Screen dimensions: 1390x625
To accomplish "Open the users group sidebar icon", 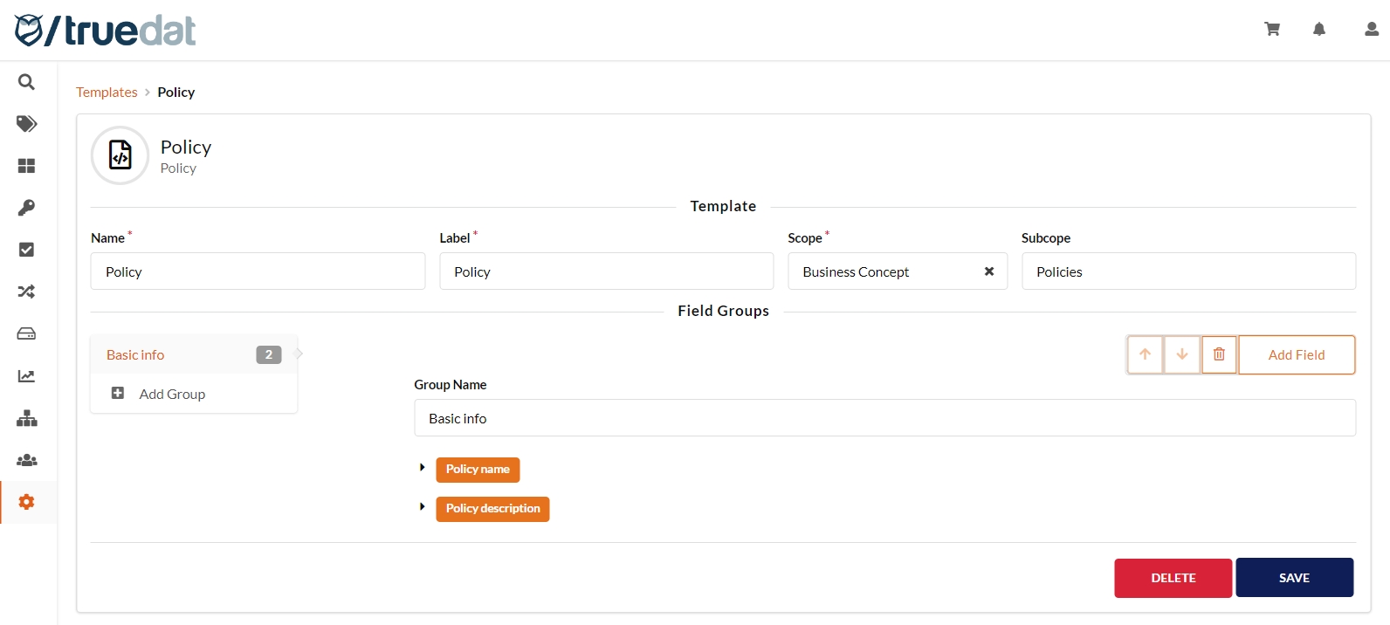I will (x=26, y=460).
